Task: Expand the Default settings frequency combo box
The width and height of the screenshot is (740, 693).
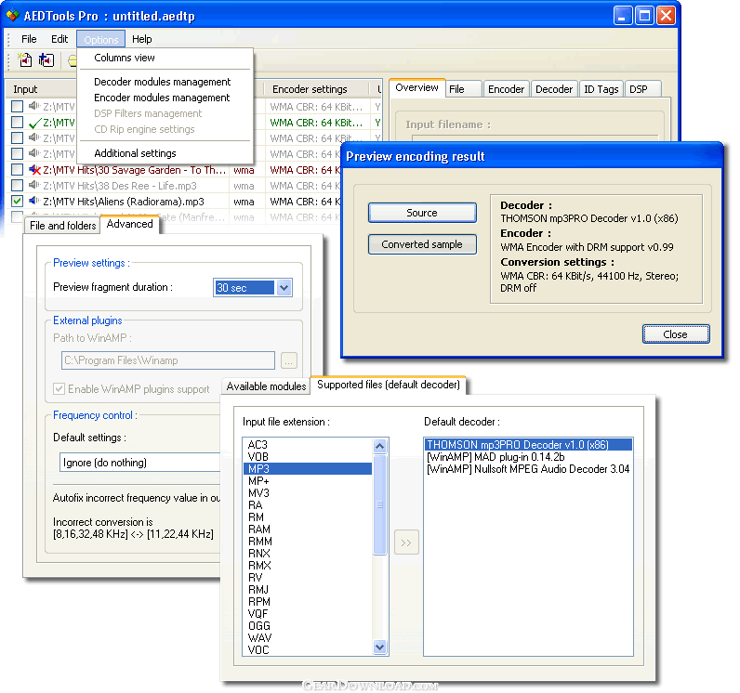Action: tap(139, 463)
